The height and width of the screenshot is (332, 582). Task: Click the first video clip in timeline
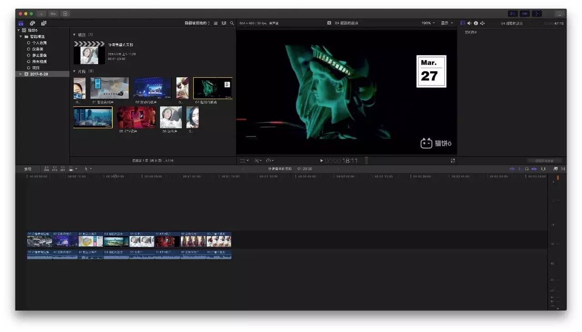tap(40, 240)
